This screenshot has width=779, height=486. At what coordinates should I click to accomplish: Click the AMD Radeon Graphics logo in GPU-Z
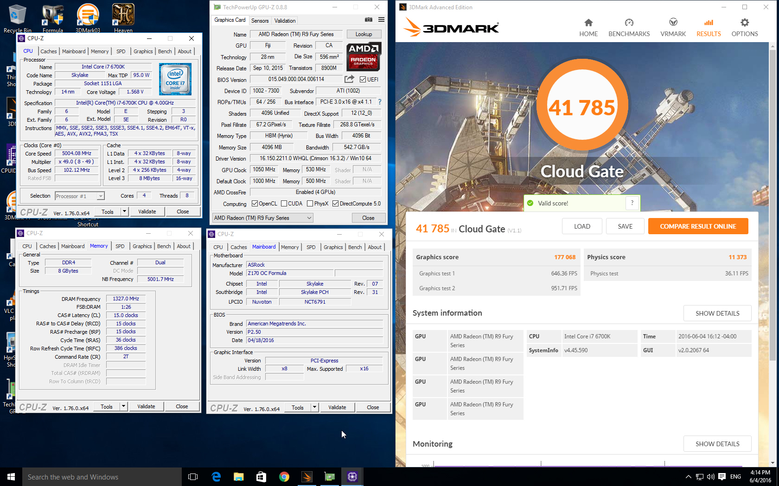[x=364, y=56]
